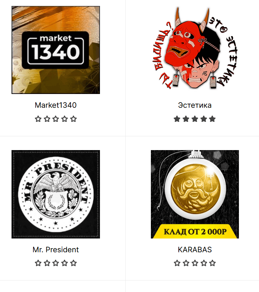
Task: Click the first filled star under Эстетика
Action: (177, 119)
